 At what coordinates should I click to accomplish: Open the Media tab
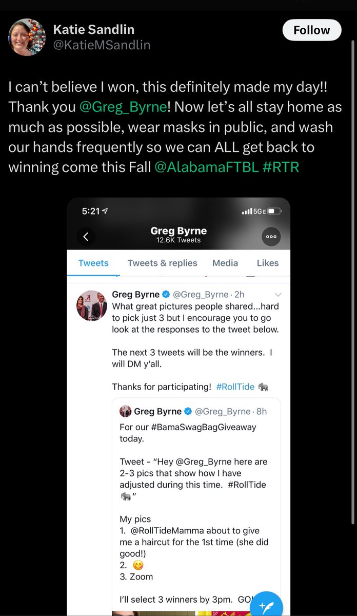point(225,263)
